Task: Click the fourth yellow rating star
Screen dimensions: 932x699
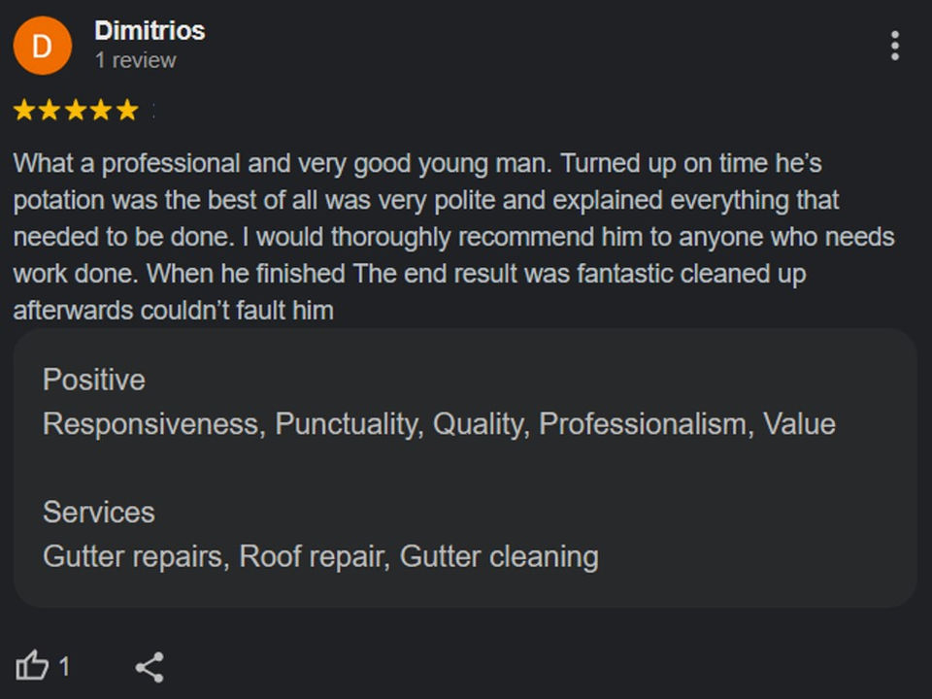Action: tap(101, 110)
